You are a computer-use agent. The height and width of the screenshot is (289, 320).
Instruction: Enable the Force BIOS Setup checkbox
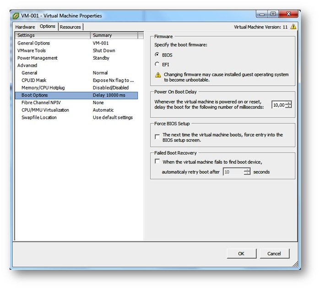coord(157,137)
